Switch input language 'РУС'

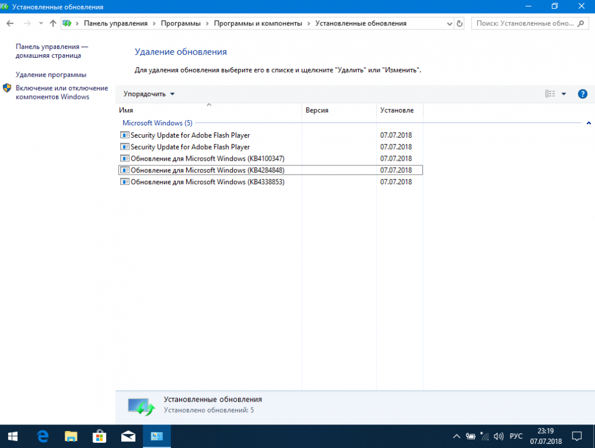click(516, 436)
